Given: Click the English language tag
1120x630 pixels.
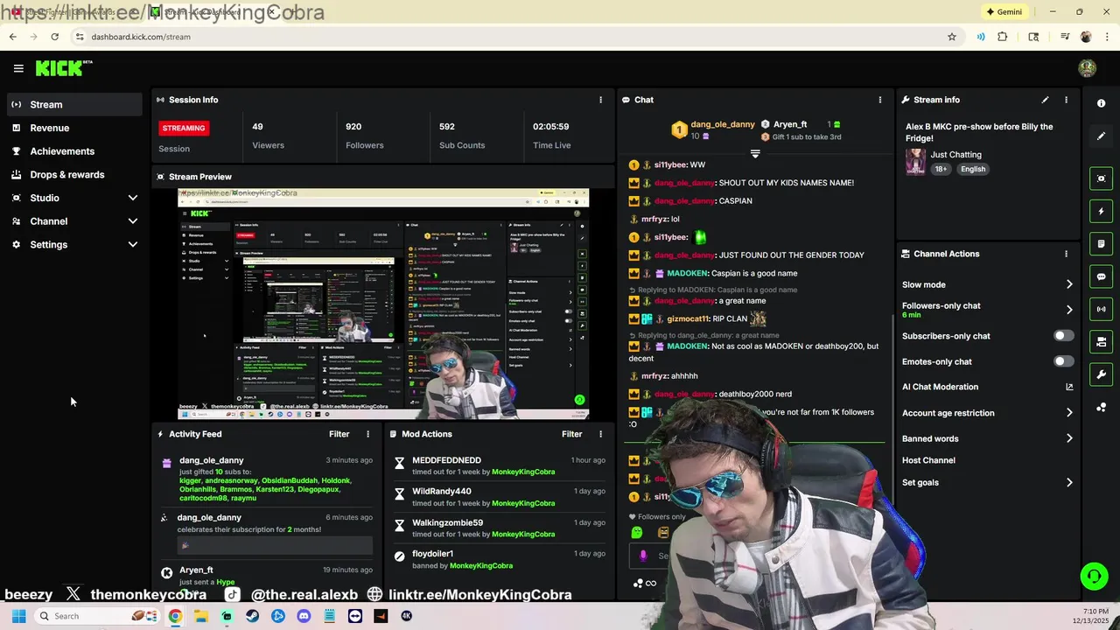Looking at the screenshot, I should click(x=973, y=169).
